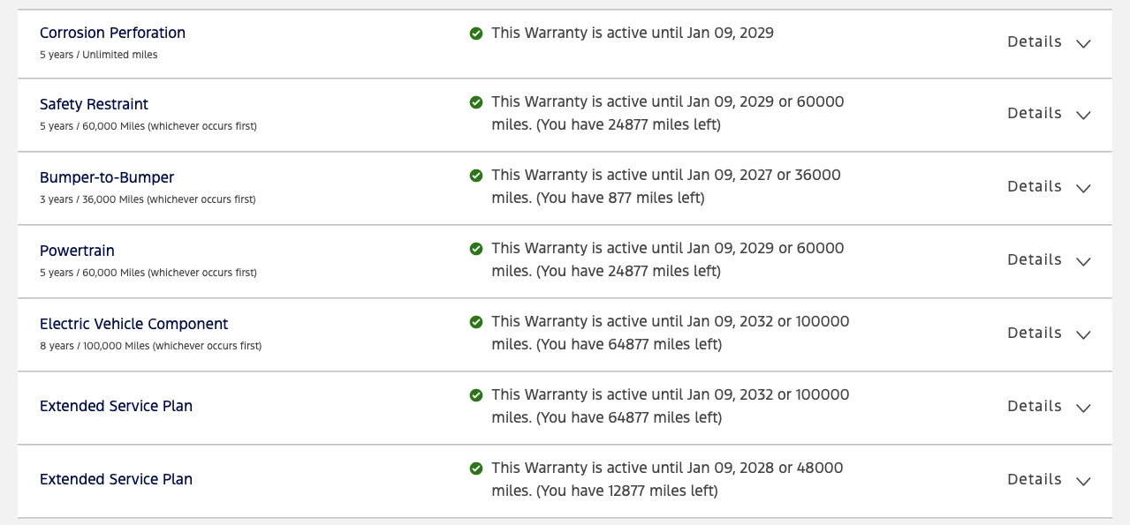Expand chevron for 48000-mile Extended Service Plan
Screen dimensions: 1130x525
pyautogui.click(x=1083, y=481)
